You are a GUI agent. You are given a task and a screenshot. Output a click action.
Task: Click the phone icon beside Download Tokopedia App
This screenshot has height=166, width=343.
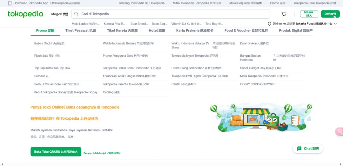pyautogui.click(x=10, y=3)
